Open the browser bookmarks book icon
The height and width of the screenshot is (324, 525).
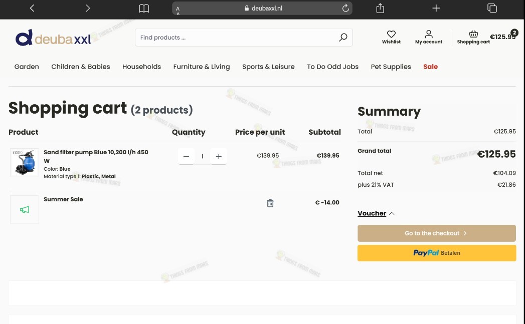coord(144,8)
